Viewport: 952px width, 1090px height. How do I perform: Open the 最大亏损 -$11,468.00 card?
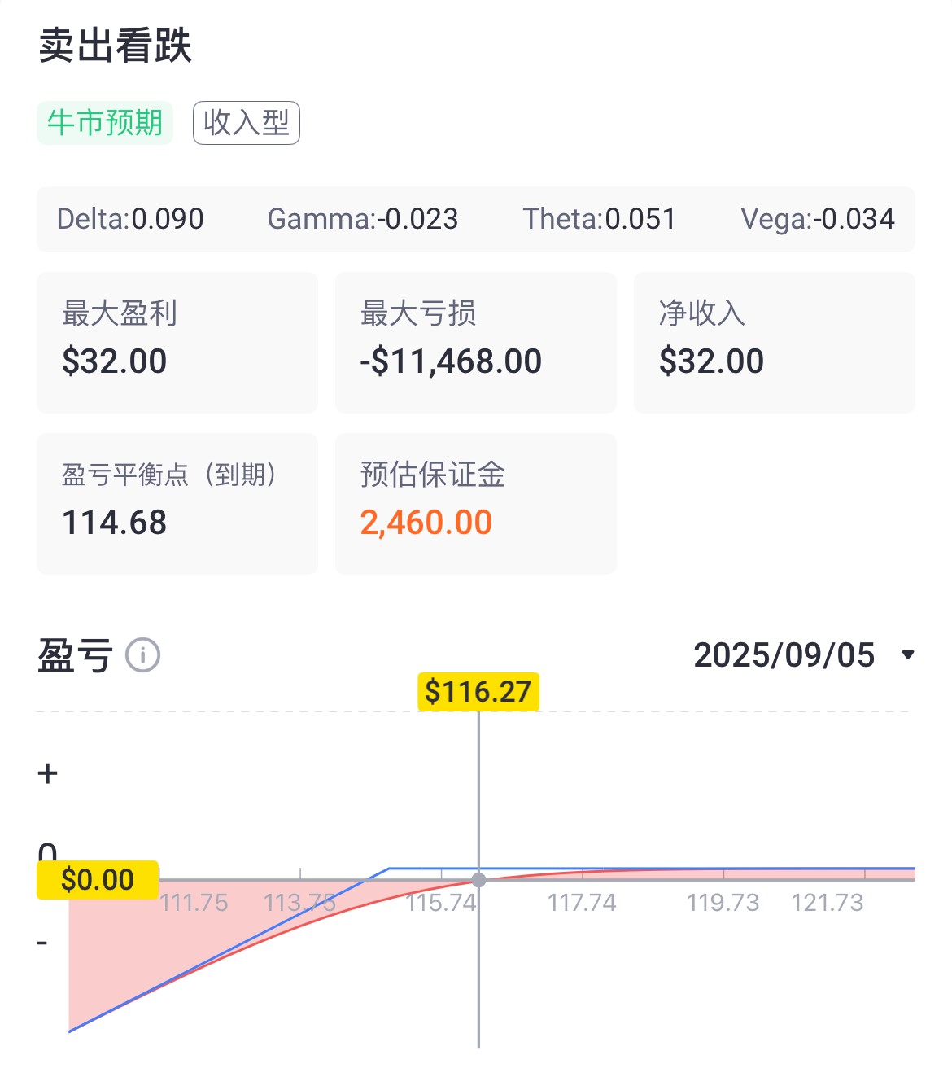pyautogui.click(x=476, y=343)
